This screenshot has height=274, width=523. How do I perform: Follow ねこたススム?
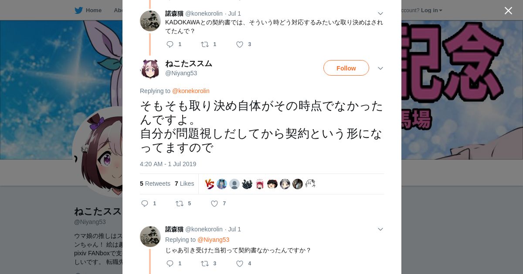coord(346,68)
